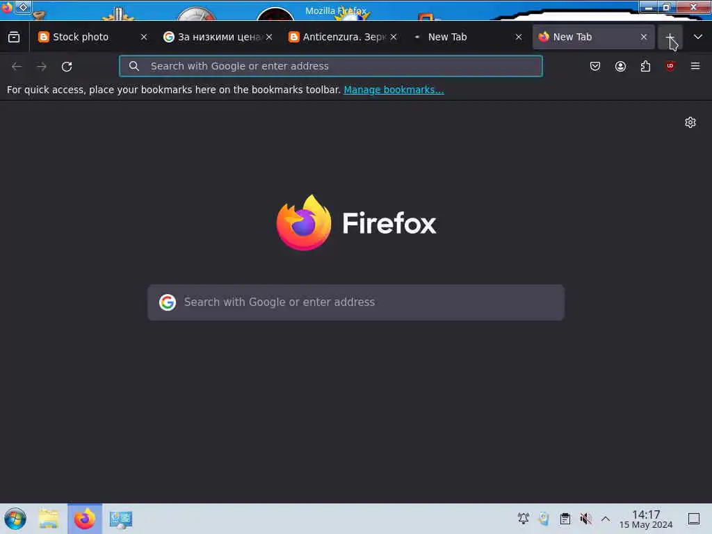The image size is (712, 534).
Task: Open the clipboard tray icon
Action: click(565, 519)
